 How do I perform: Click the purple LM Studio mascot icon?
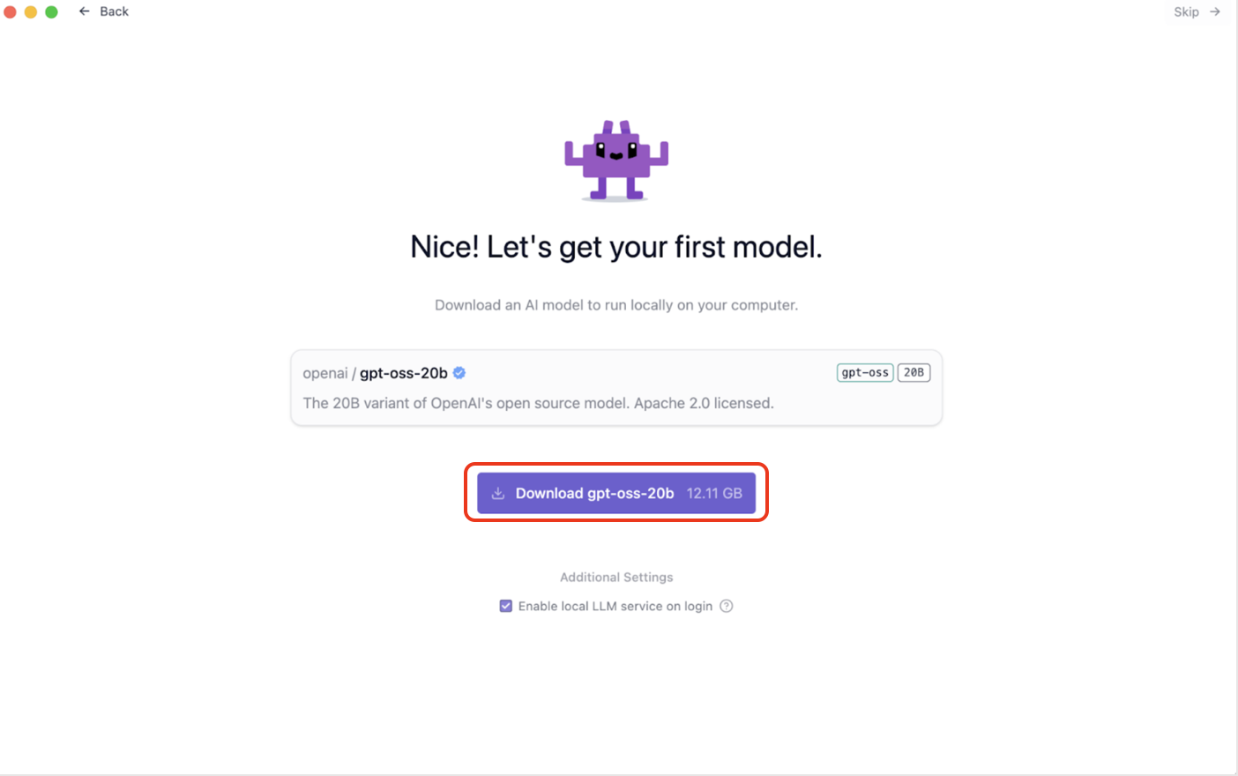coord(616,160)
